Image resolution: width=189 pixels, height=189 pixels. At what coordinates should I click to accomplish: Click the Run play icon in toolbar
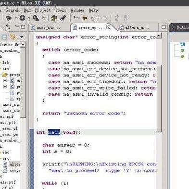pyautogui.click(x=22, y=18)
